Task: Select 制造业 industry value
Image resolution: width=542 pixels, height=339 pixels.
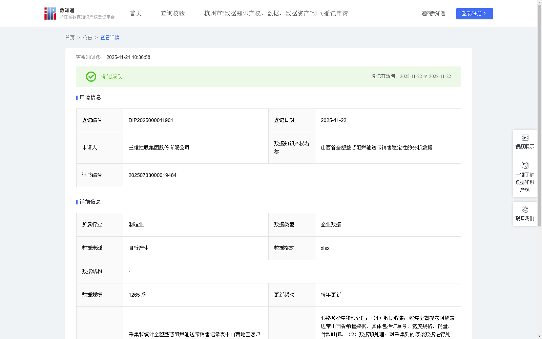Action: tap(136, 225)
